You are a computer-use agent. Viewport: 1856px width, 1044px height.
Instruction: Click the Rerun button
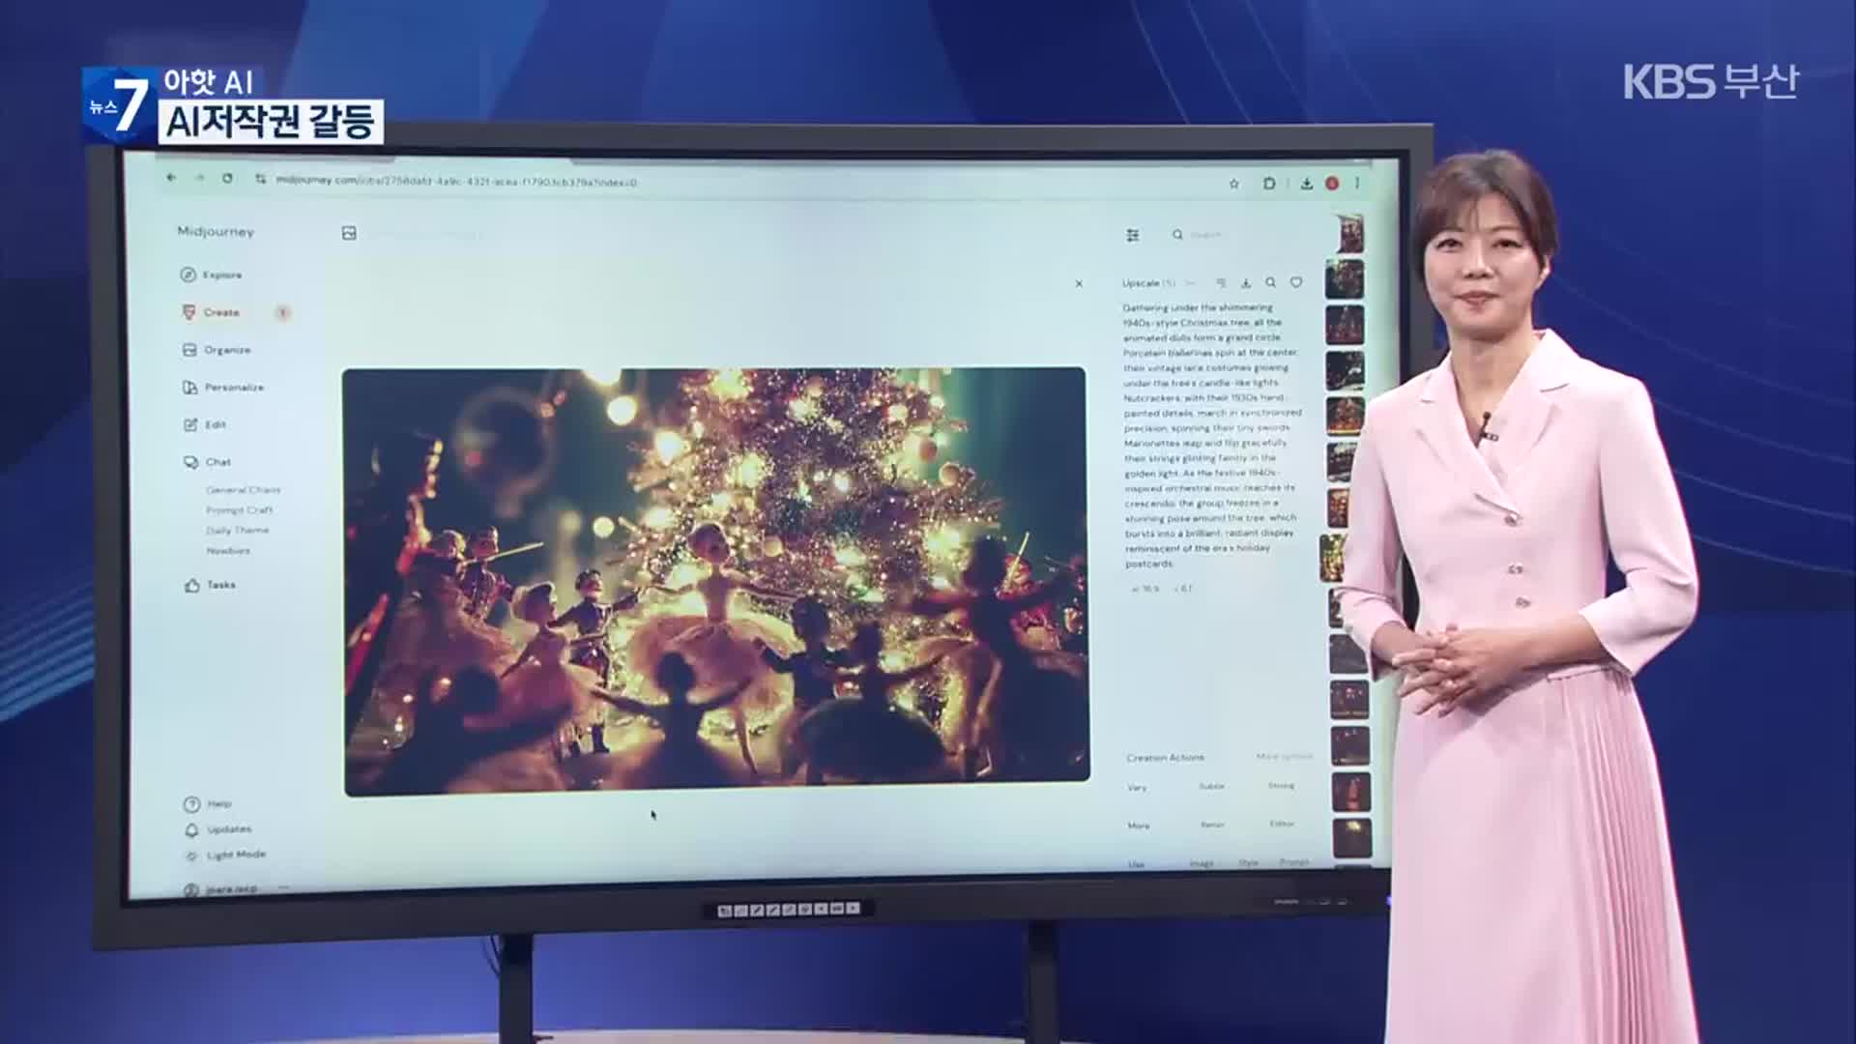[x=1212, y=825]
